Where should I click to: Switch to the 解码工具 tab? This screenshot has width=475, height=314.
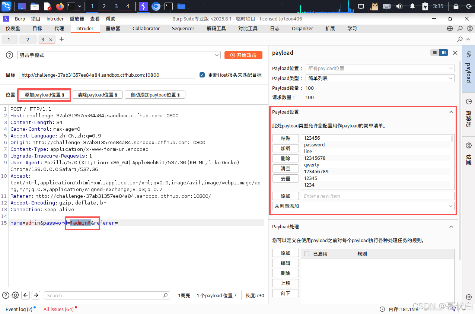pos(216,28)
